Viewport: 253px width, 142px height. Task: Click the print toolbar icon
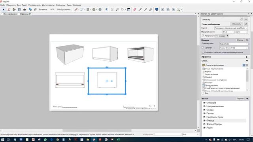(25, 9)
